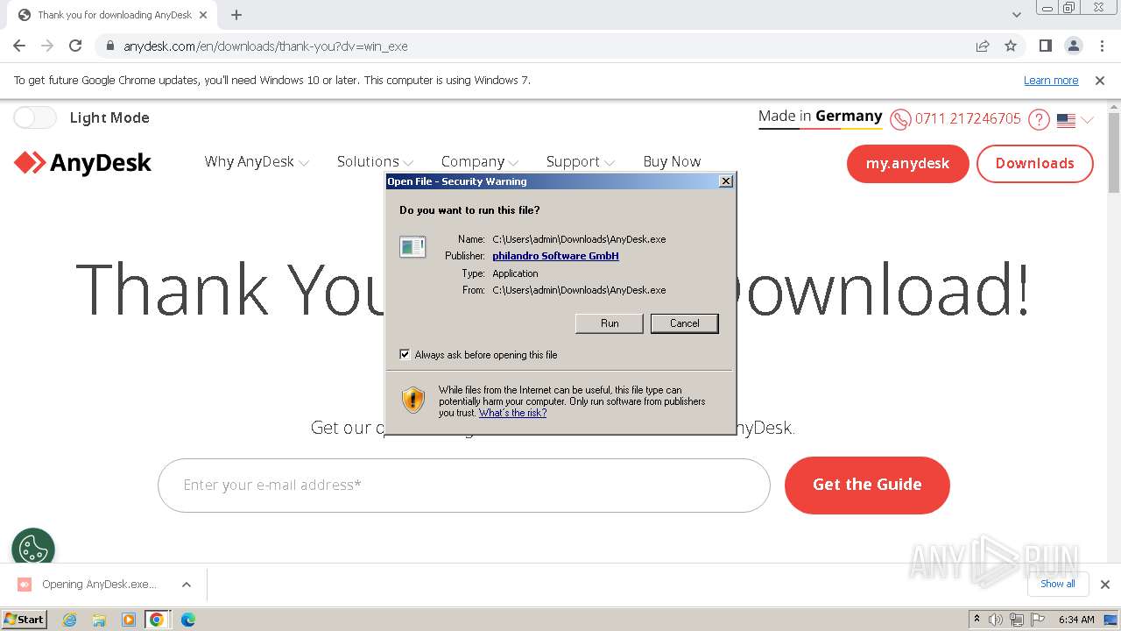Open the Windows Start menu

(x=25, y=619)
